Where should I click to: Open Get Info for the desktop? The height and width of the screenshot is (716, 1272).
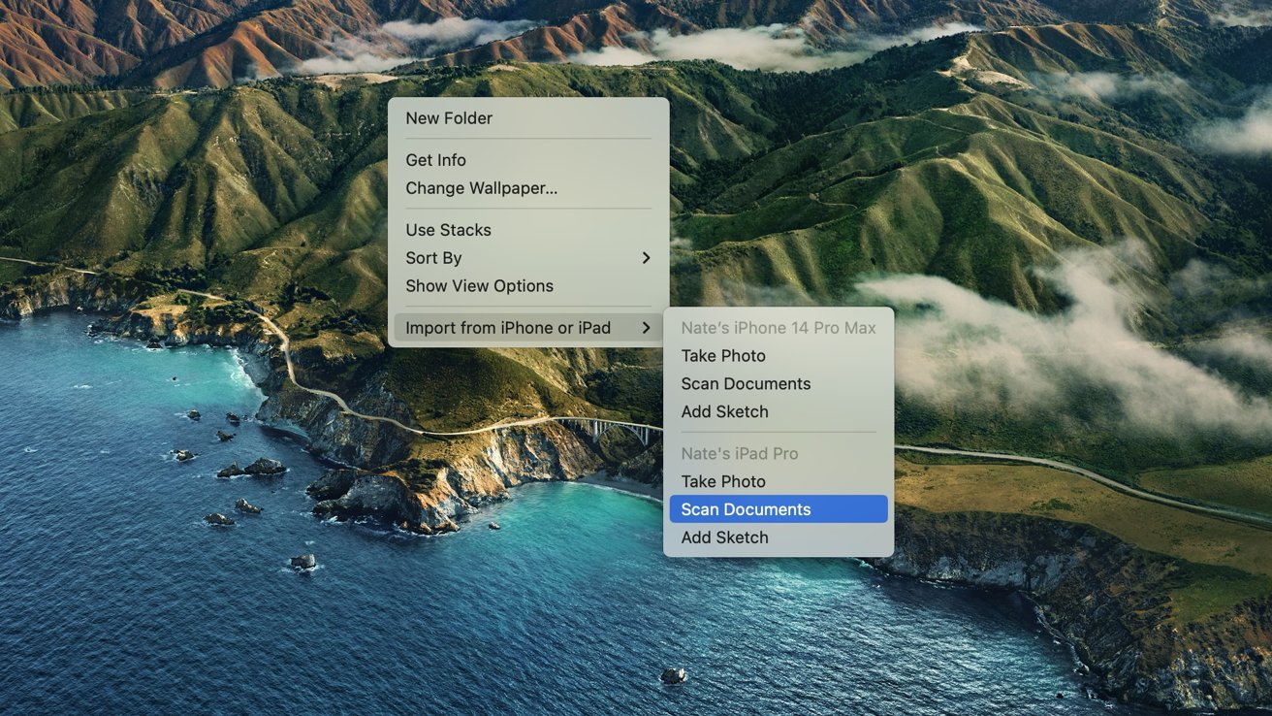pyautogui.click(x=435, y=160)
